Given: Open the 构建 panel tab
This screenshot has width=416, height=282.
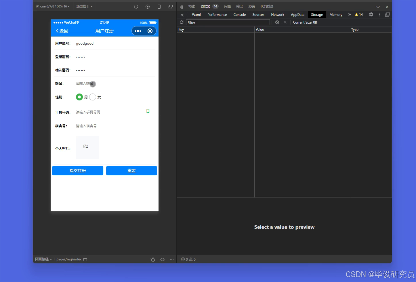Looking at the screenshot, I should coord(191,6).
